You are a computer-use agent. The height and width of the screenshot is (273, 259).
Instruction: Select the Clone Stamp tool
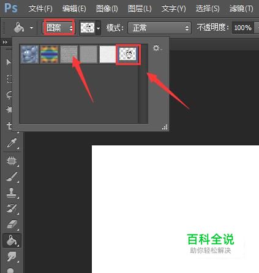tap(12, 193)
